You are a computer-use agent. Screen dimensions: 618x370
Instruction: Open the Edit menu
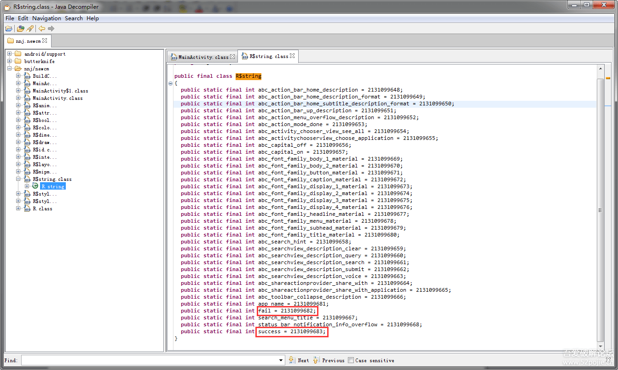pos(23,18)
